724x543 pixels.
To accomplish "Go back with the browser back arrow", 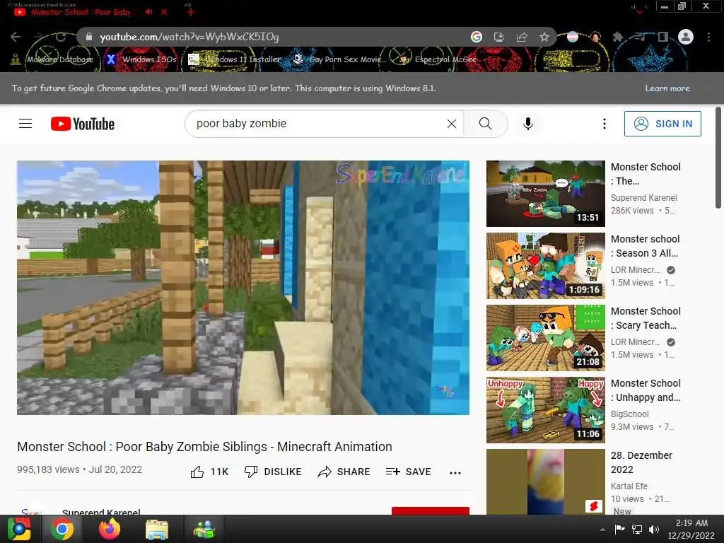I will [16, 37].
